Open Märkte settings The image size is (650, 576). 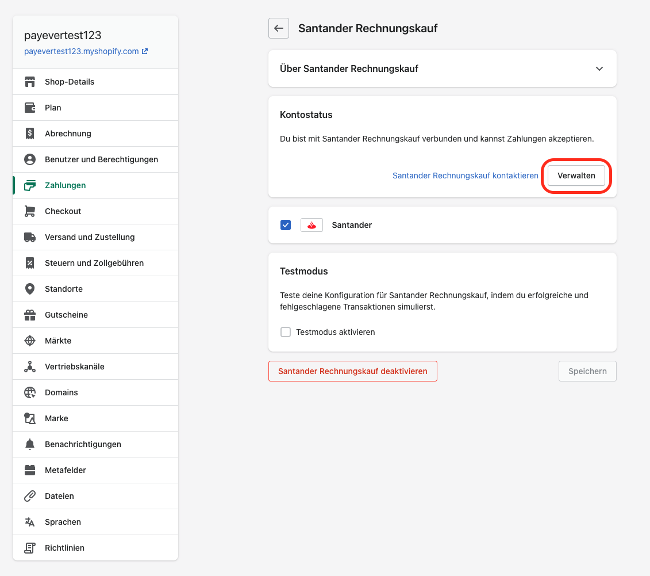tap(95, 340)
